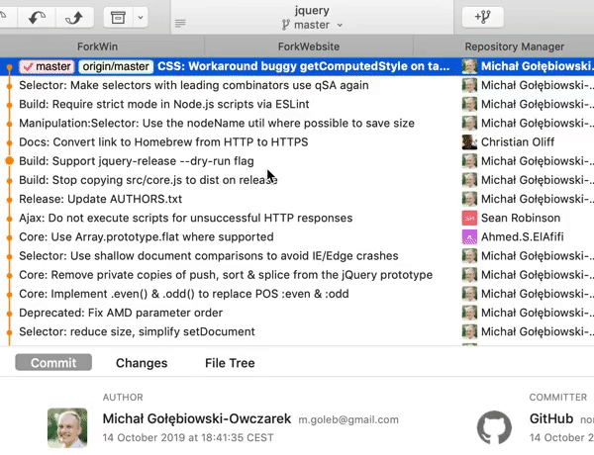Click author name Michał Gołębiowski-Owczarek in details
Screen dimensions: 594x455
(197, 418)
